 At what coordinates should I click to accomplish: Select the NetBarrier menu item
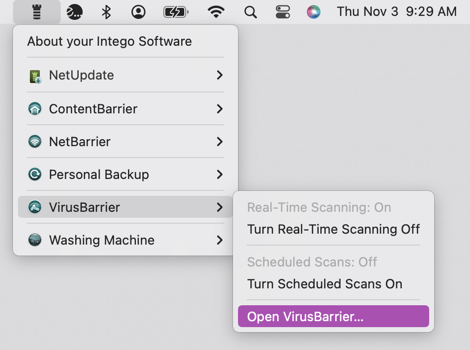[125, 141]
